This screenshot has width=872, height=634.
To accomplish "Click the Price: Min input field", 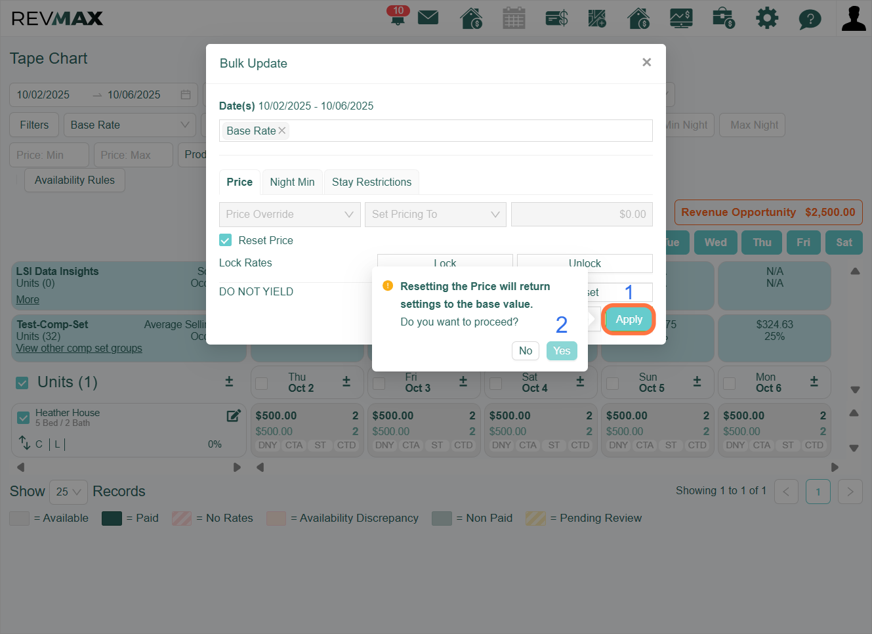I will click(49, 155).
